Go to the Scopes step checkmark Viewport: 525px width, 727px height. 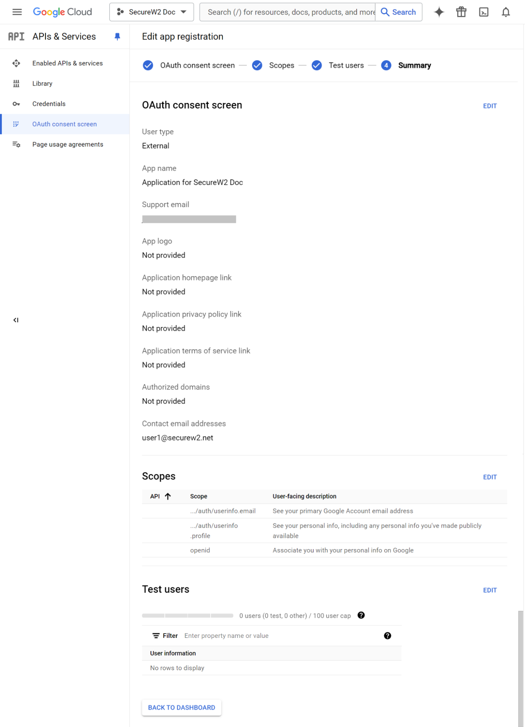tap(257, 65)
